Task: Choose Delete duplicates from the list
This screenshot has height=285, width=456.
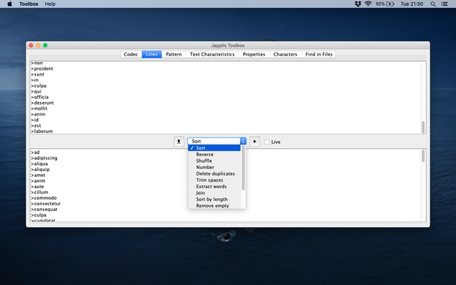Action: click(x=214, y=174)
